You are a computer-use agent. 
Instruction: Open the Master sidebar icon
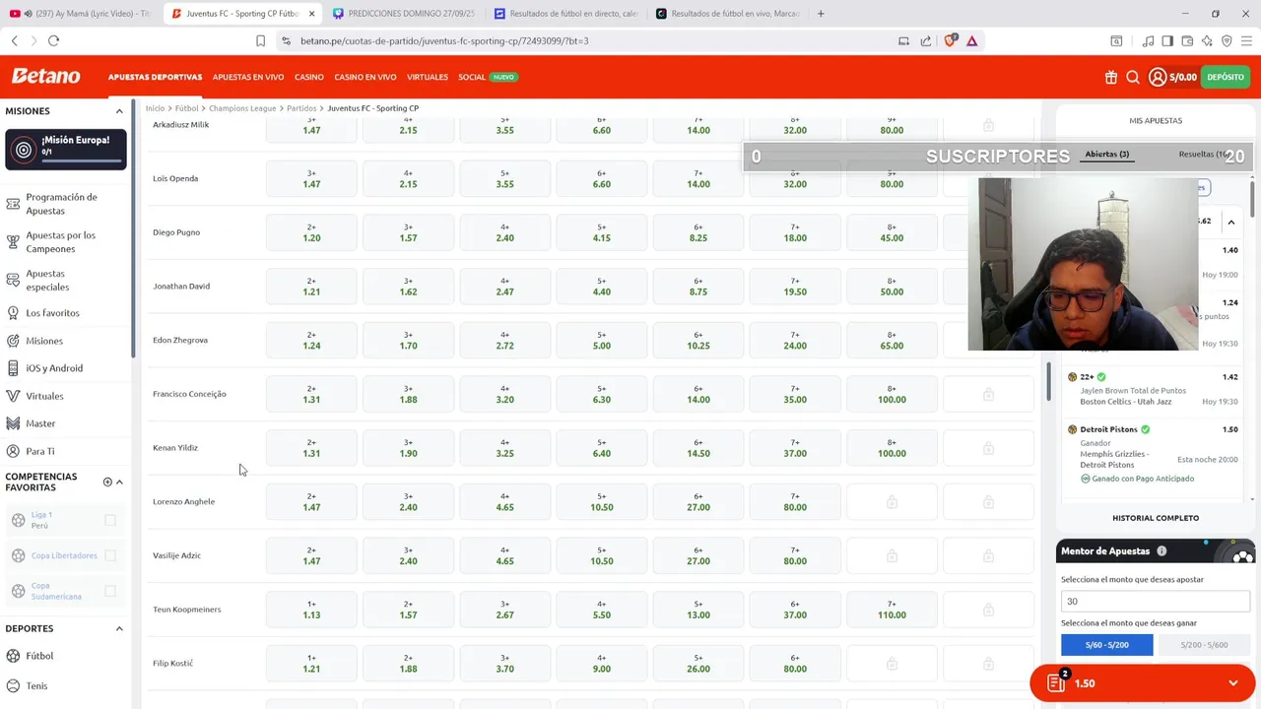tap(13, 423)
